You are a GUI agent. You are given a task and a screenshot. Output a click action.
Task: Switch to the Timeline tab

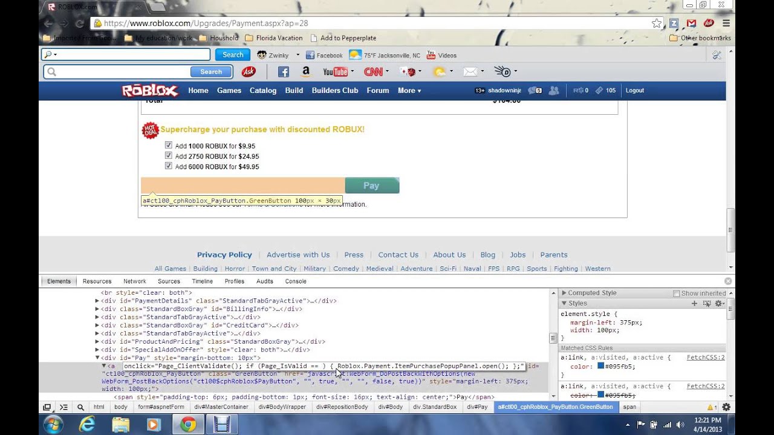pyautogui.click(x=203, y=281)
